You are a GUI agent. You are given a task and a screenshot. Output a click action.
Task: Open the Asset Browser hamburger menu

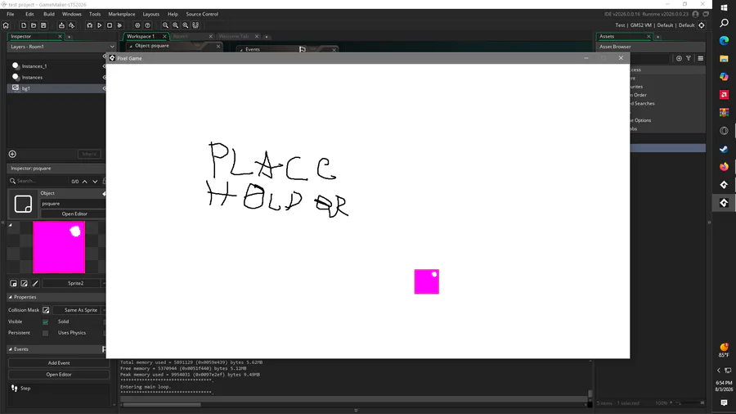pyautogui.click(x=700, y=58)
